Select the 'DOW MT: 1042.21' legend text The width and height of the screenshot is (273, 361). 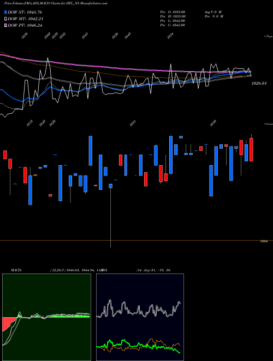(x=26, y=19)
